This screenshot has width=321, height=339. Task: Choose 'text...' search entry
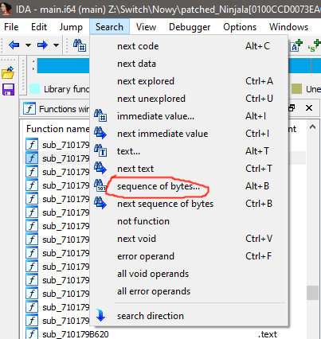[189, 151]
